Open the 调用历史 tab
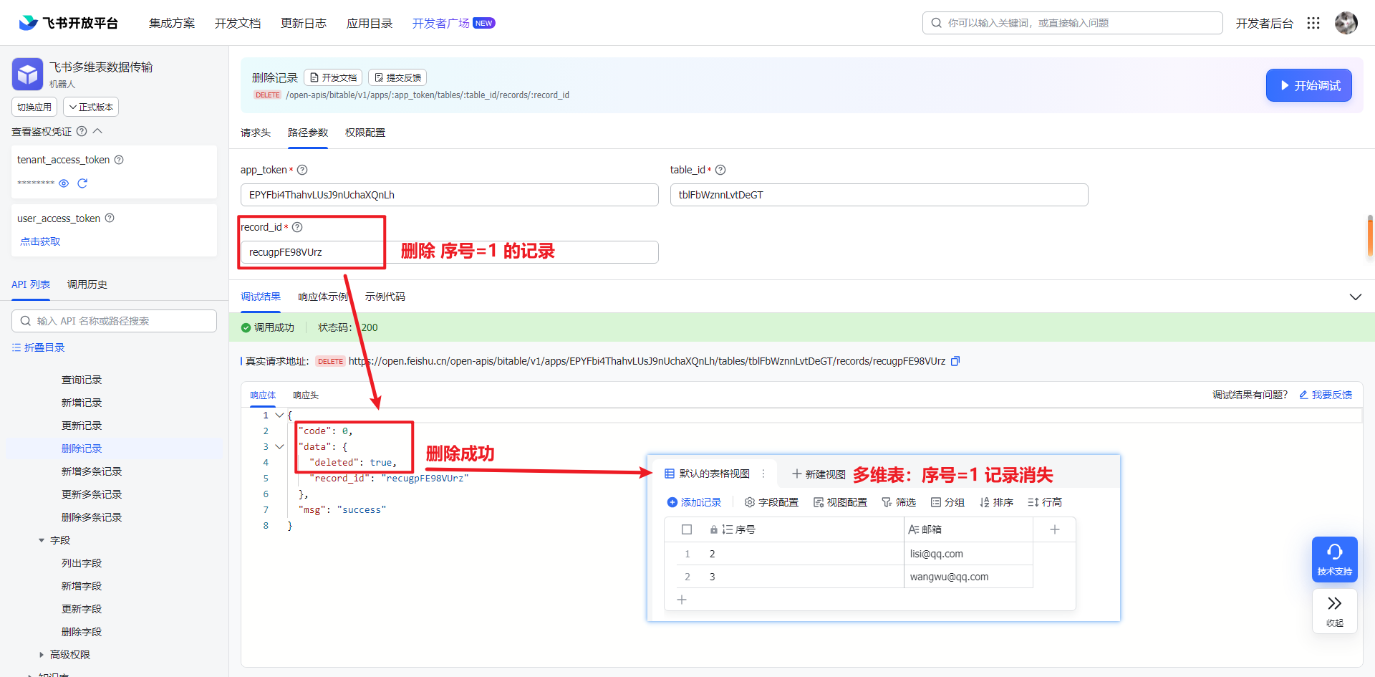This screenshot has height=677, width=1375. pyautogui.click(x=87, y=284)
